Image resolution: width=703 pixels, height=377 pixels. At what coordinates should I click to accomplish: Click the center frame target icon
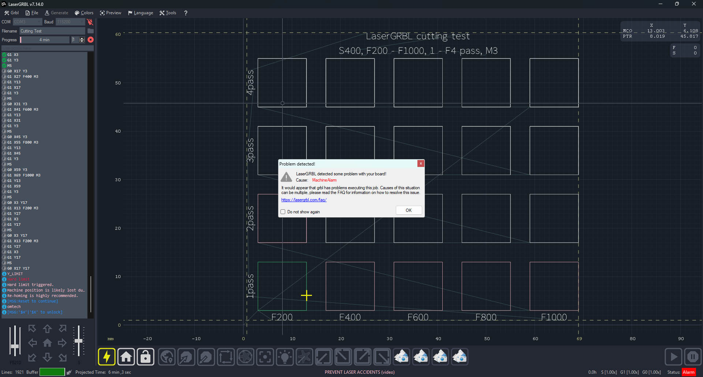click(265, 357)
